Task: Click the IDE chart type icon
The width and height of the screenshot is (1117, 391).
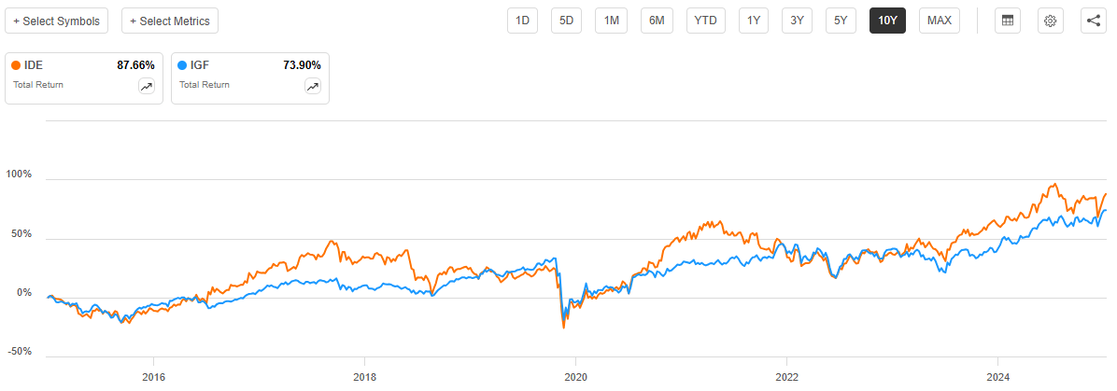Action: [147, 86]
